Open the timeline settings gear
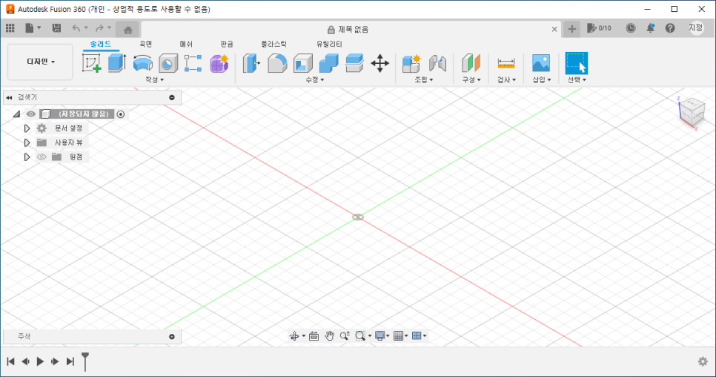716x377 pixels. coord(703,361)
